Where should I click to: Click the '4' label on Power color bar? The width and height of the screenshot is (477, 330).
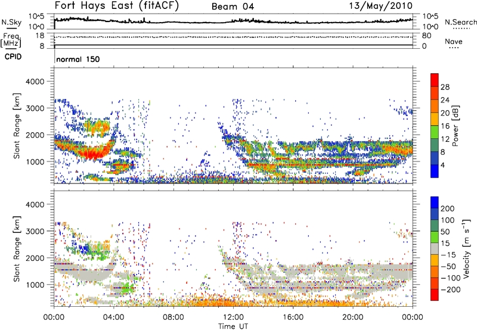tap(442, 166)
